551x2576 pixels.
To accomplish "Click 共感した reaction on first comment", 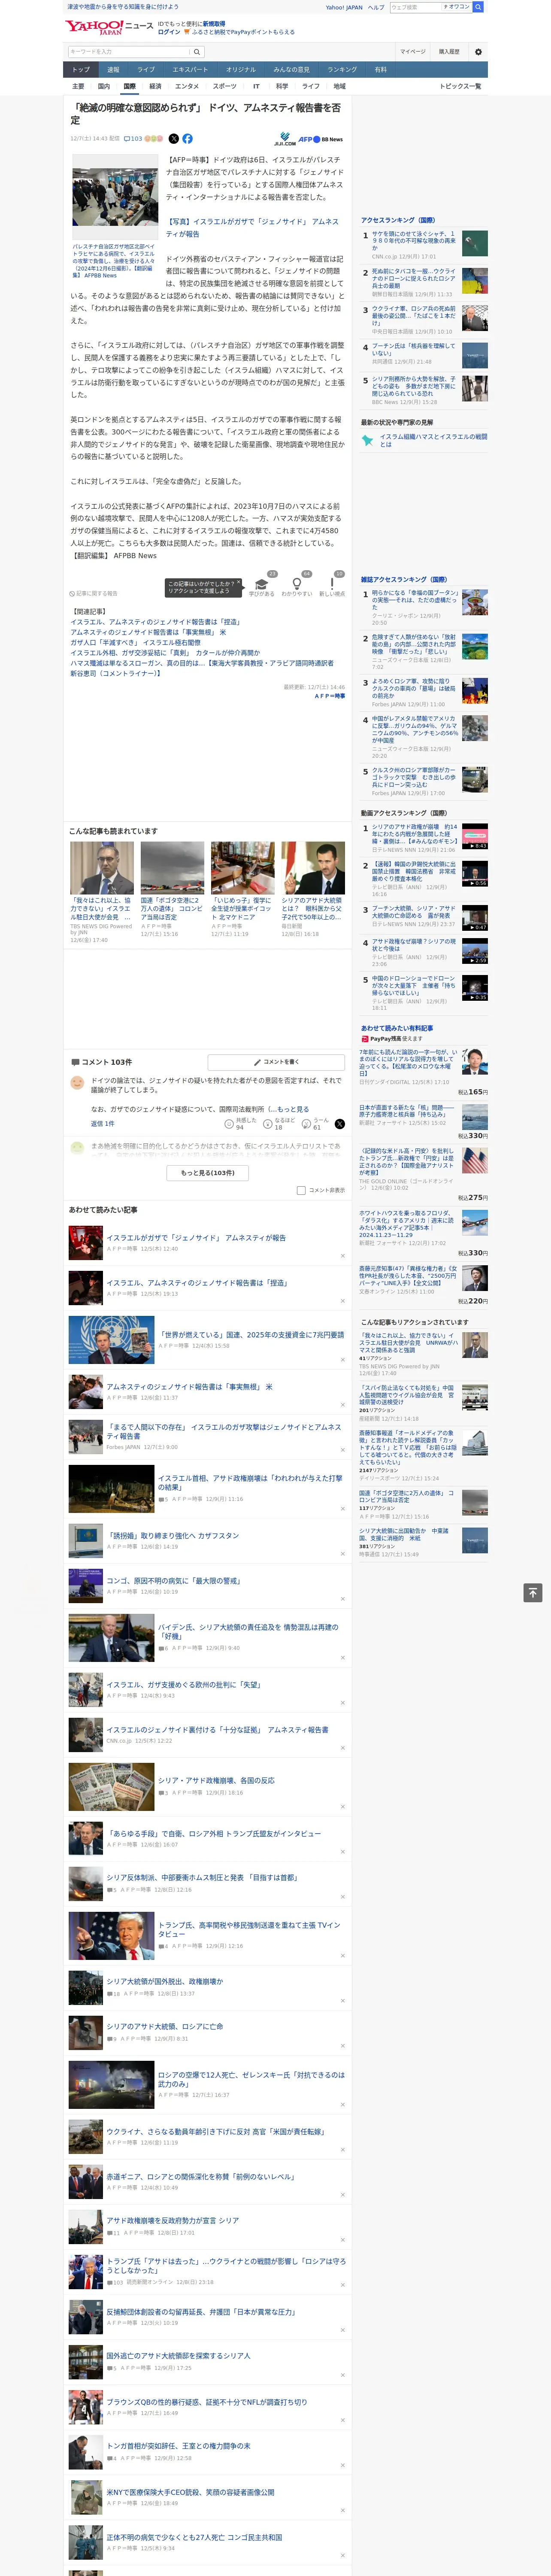I will 240,1124.
